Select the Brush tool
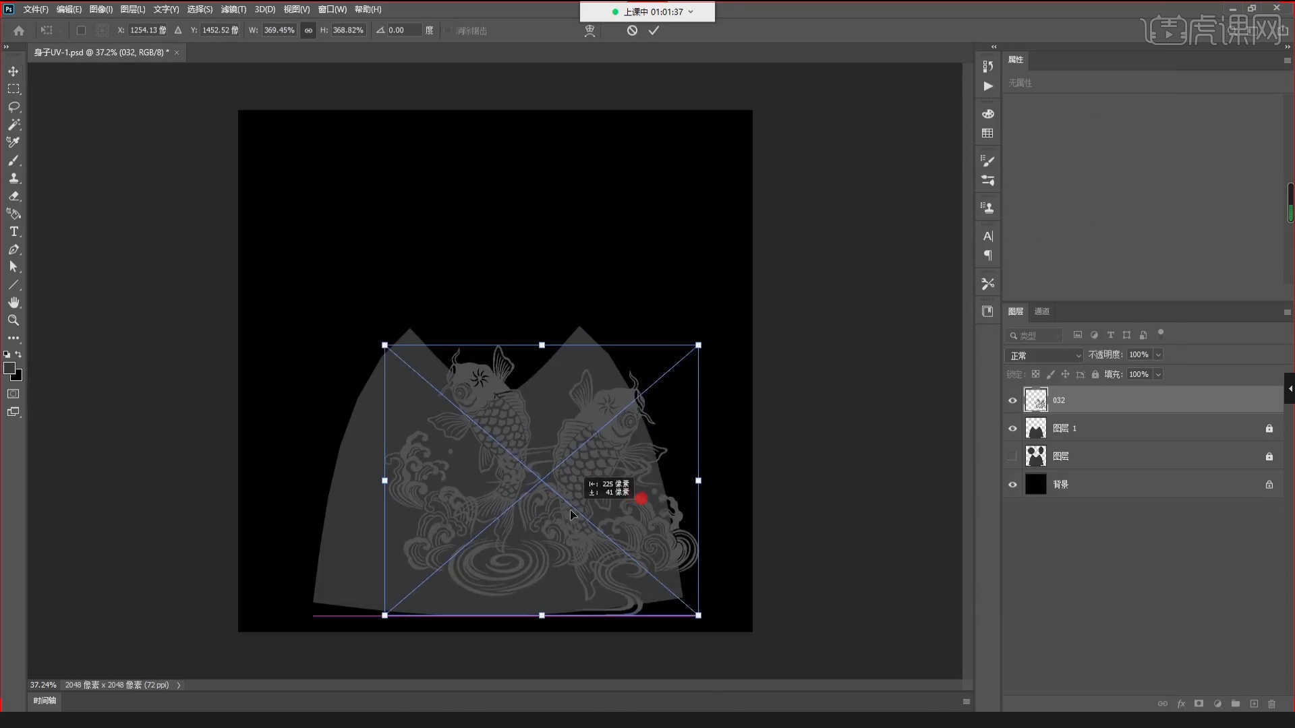The width and height of the screenshot is (1295, 728). [13, 160]
